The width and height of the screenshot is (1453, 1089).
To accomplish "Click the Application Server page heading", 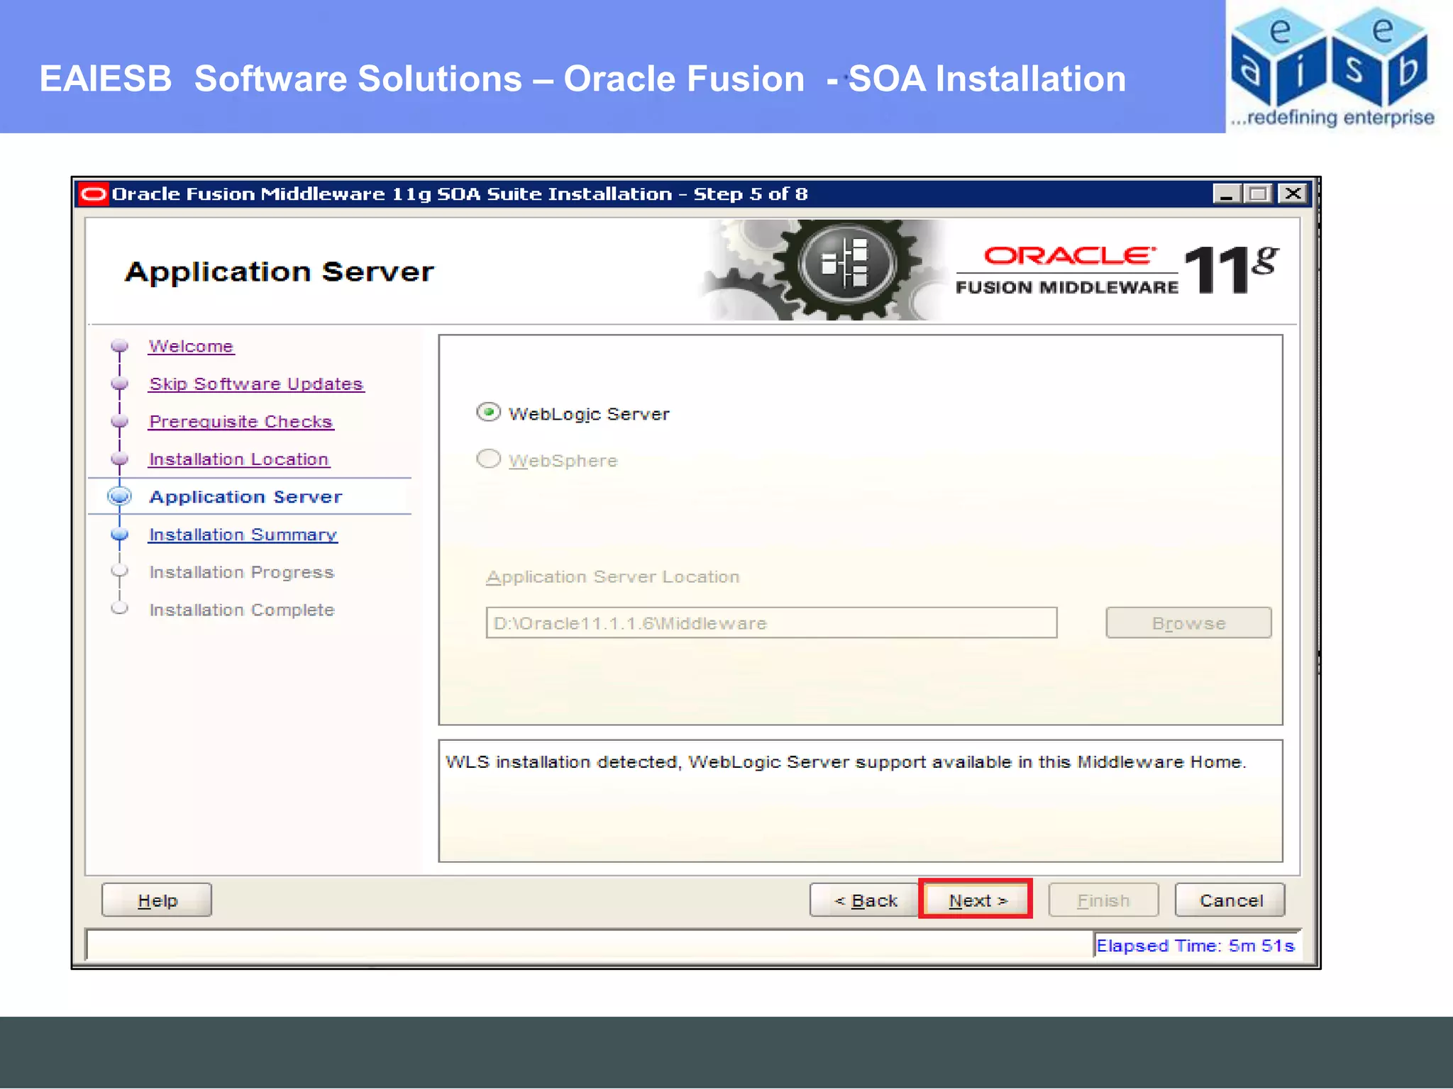I will pos(279,272).
